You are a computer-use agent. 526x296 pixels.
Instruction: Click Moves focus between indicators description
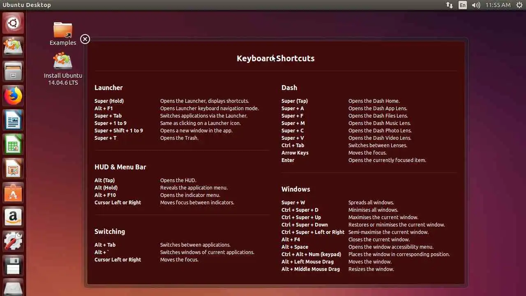pos(197,202)
